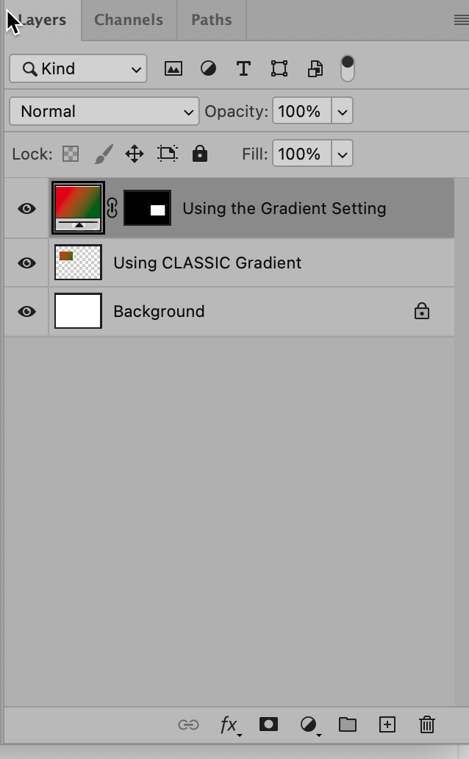Image resolution: width=469 pixels, height=759 pixels.
Task: Switch to the Paths tab
Action: tap(212, 20)
